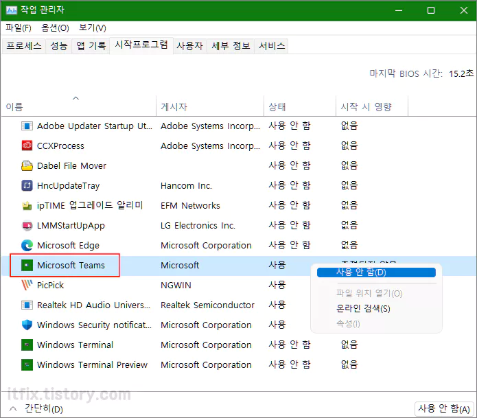Switch to the 세부 정보 tab
The width and height of the screenshot is (477, 418).
[x=231, y=46]
